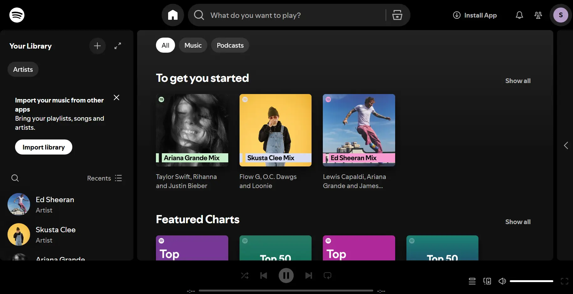Show all in To get you started
The width and height of the screenshot is (573, 294).
click(x=518, y=81)
